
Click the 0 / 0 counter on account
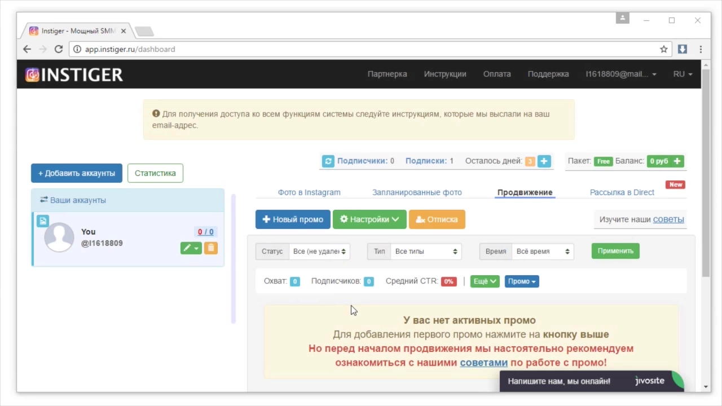[205, 232]
